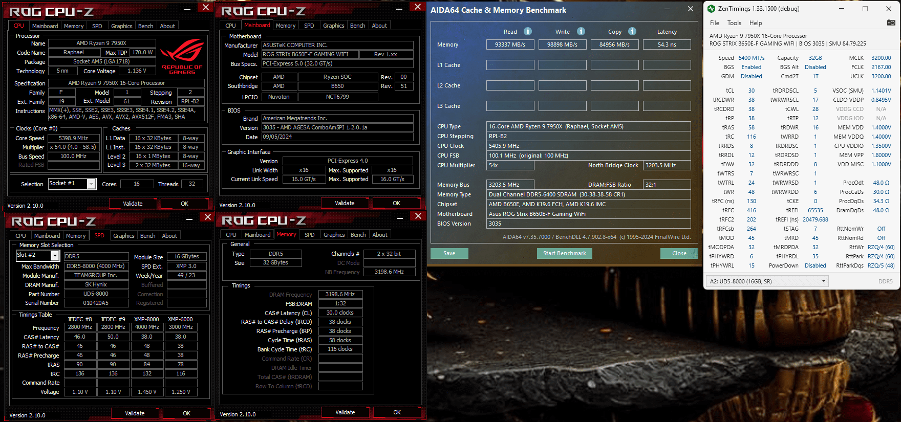Click the tREFI 65535 value in ZenTimings
Viewport: 901px width, 422px height.
click(816, 210)
